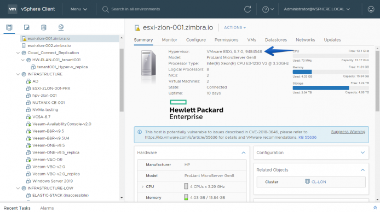Open the Administrator@VSPHERE.LOCAL user dropdown
The height and width of the screenshot is (212, 380).
[316, 9]
